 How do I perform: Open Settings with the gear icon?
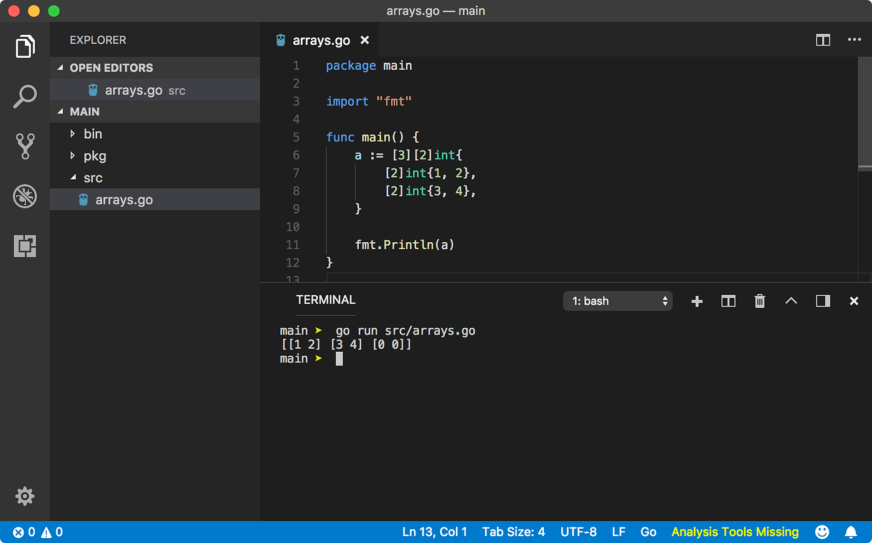pos(24,496)
